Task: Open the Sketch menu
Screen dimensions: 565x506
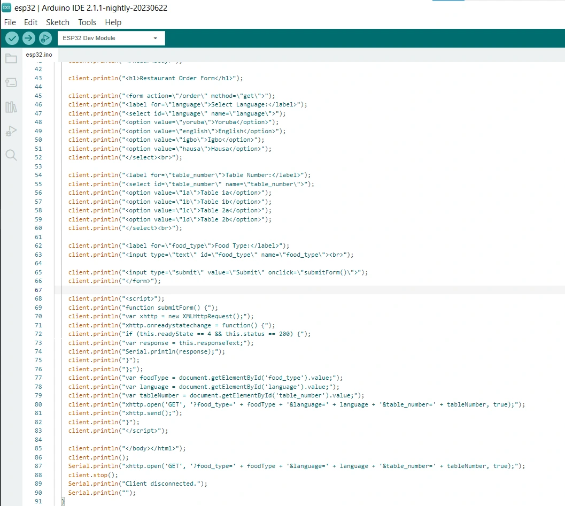Action: [58, 22]
